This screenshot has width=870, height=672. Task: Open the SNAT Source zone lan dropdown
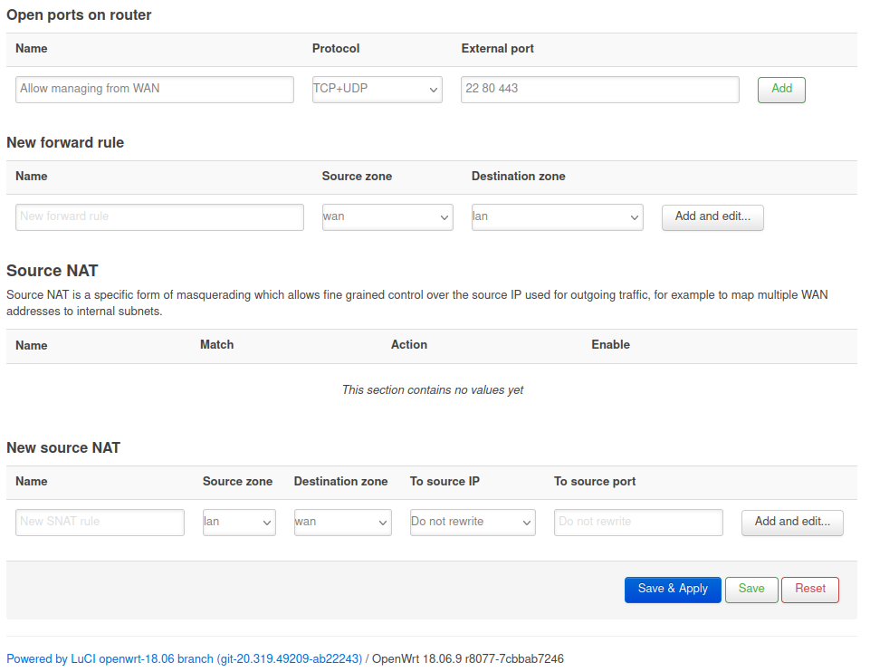pyautogui.click(x=239, y=523)
